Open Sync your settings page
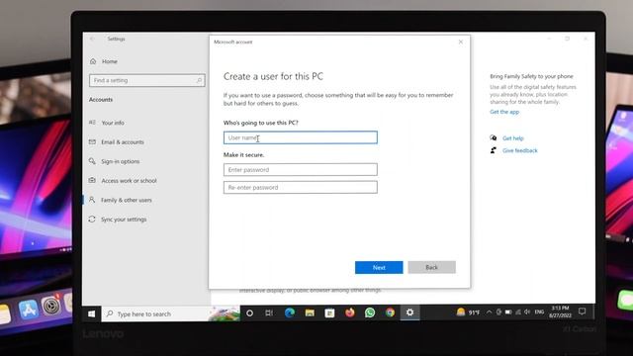Screen dimensions: 633x356 (x=124, y=220)
